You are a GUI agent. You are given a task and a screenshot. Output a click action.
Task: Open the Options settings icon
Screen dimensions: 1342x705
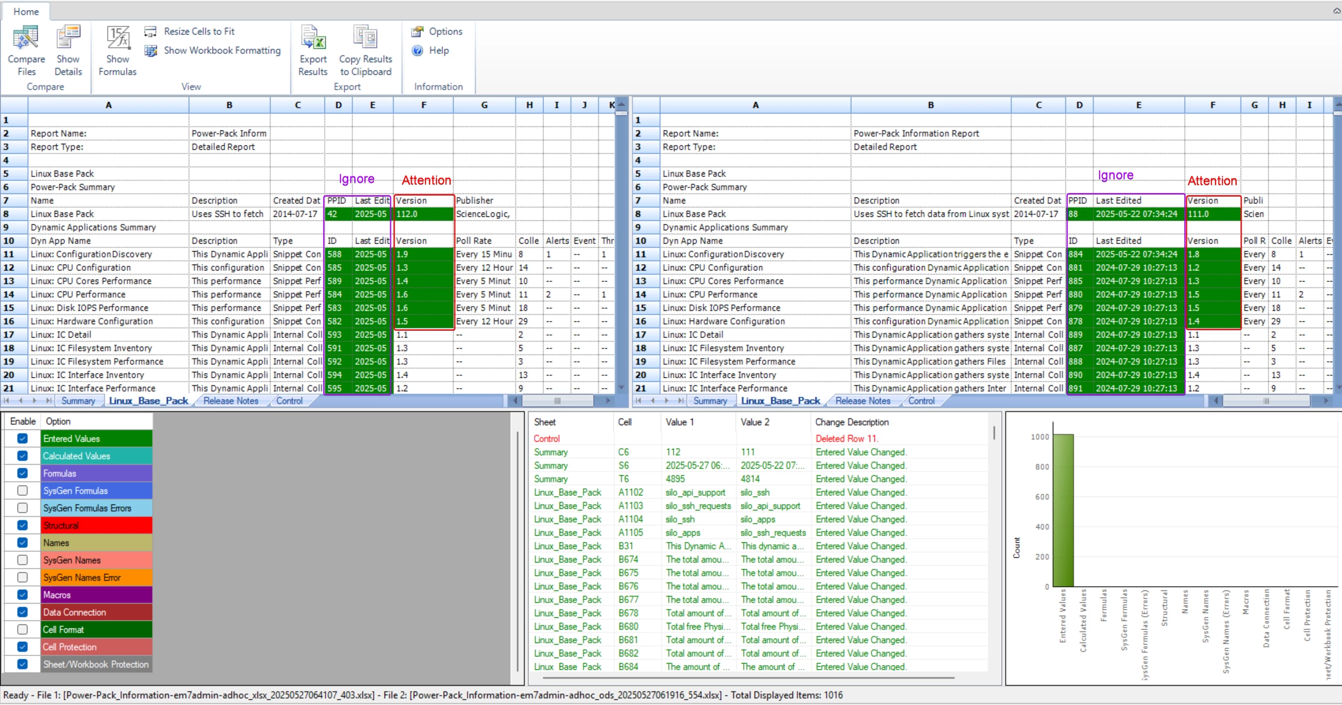(x=418, y=32)
